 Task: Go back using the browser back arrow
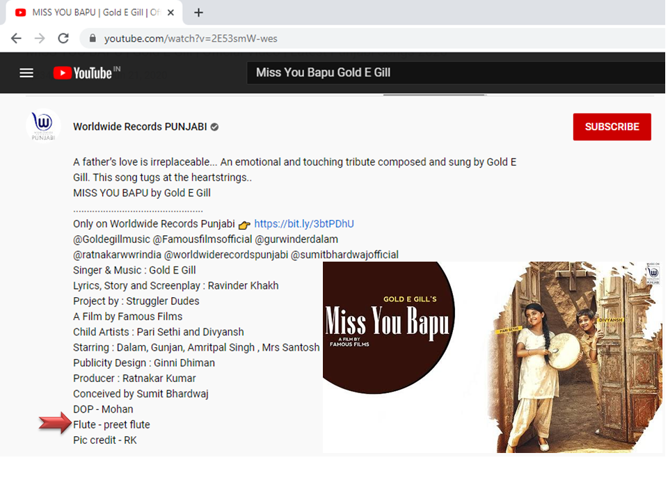[16, 38]
